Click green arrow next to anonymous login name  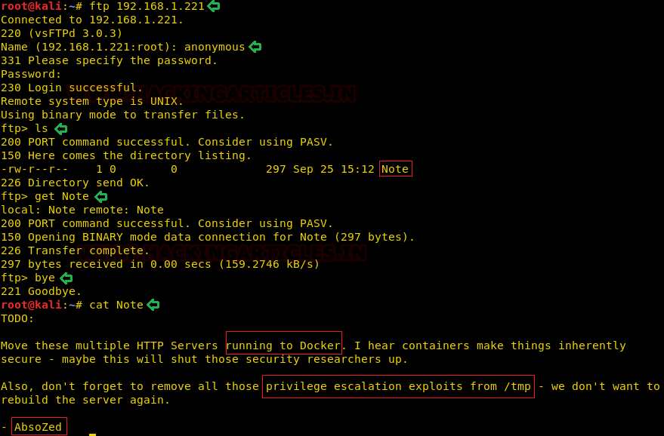(x=255, y=47)
